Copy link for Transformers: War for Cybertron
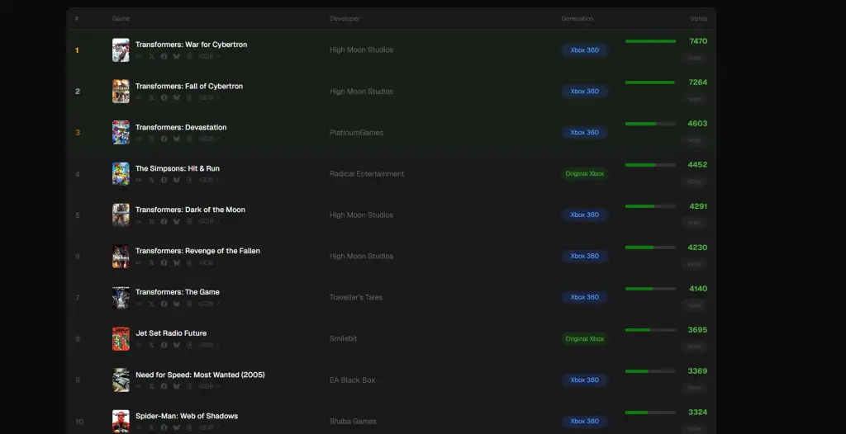Image resolution: width=846 pixels, height=434 pixels. point(139,56)
